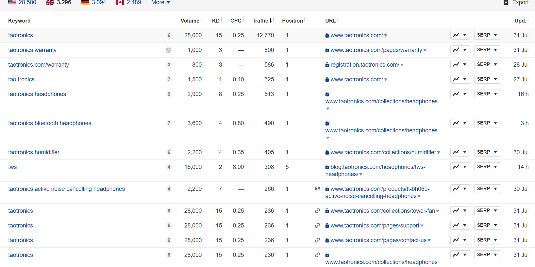
Task: Click Export button
Action: point(516,3)
